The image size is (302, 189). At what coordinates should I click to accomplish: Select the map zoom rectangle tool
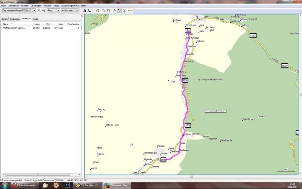click(104, 11)
